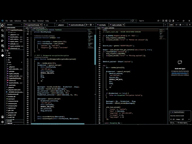Open the Terminal menu
This screenshot has height=144, width=192.
pyautogui.click(x=40, y=21)
